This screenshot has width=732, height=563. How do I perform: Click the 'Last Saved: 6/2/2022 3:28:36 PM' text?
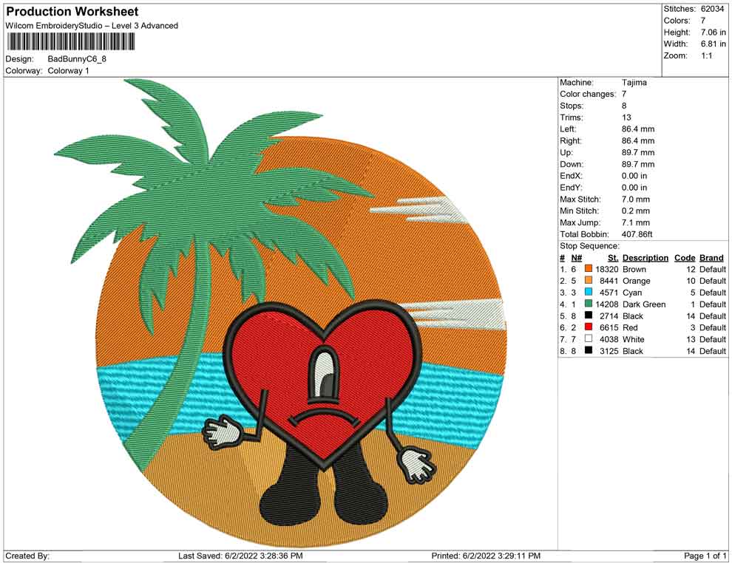coord(240,556)
